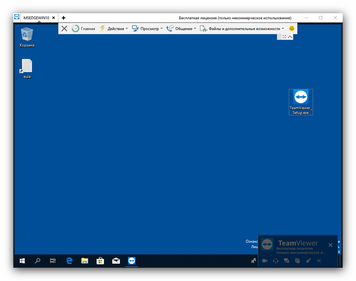Open Файлы и дополнительные возможности menu
Viewport: 356px width, 281px height.
[242, 29]
